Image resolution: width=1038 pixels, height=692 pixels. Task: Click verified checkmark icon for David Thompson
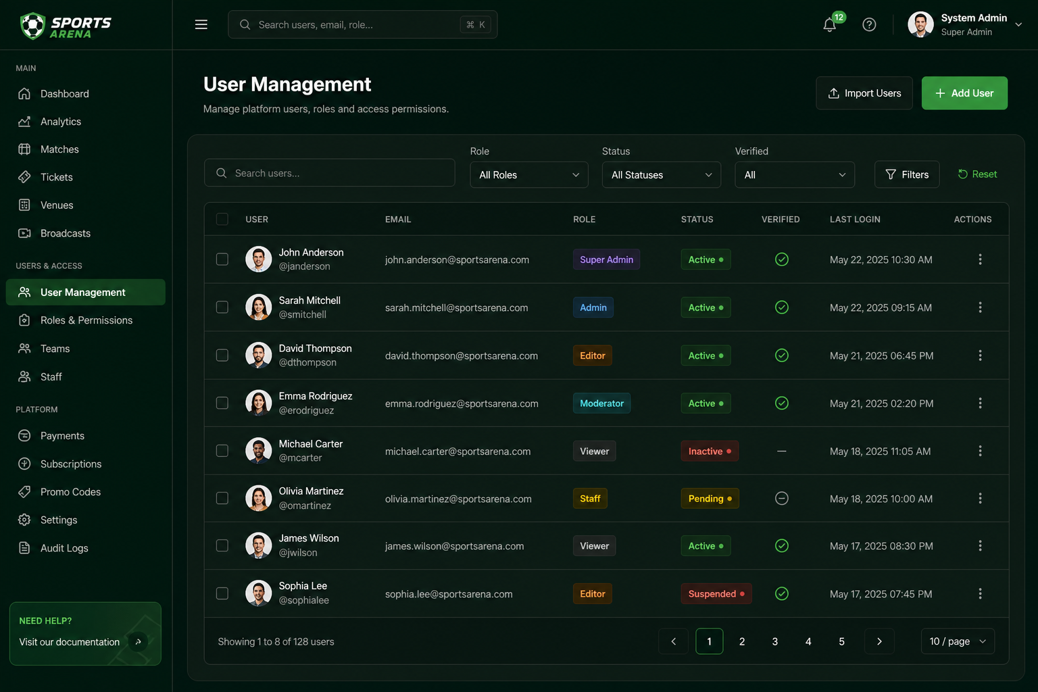click(782, 355)
